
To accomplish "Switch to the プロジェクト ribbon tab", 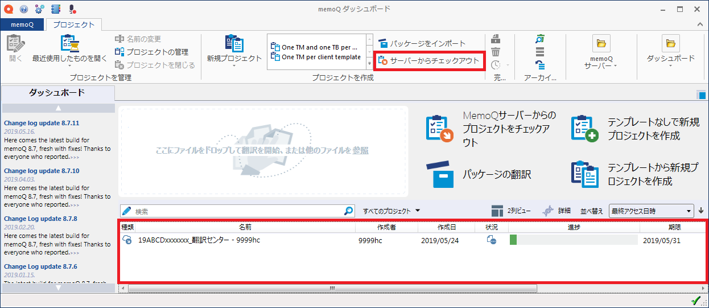I will click(x=73, y=24).
